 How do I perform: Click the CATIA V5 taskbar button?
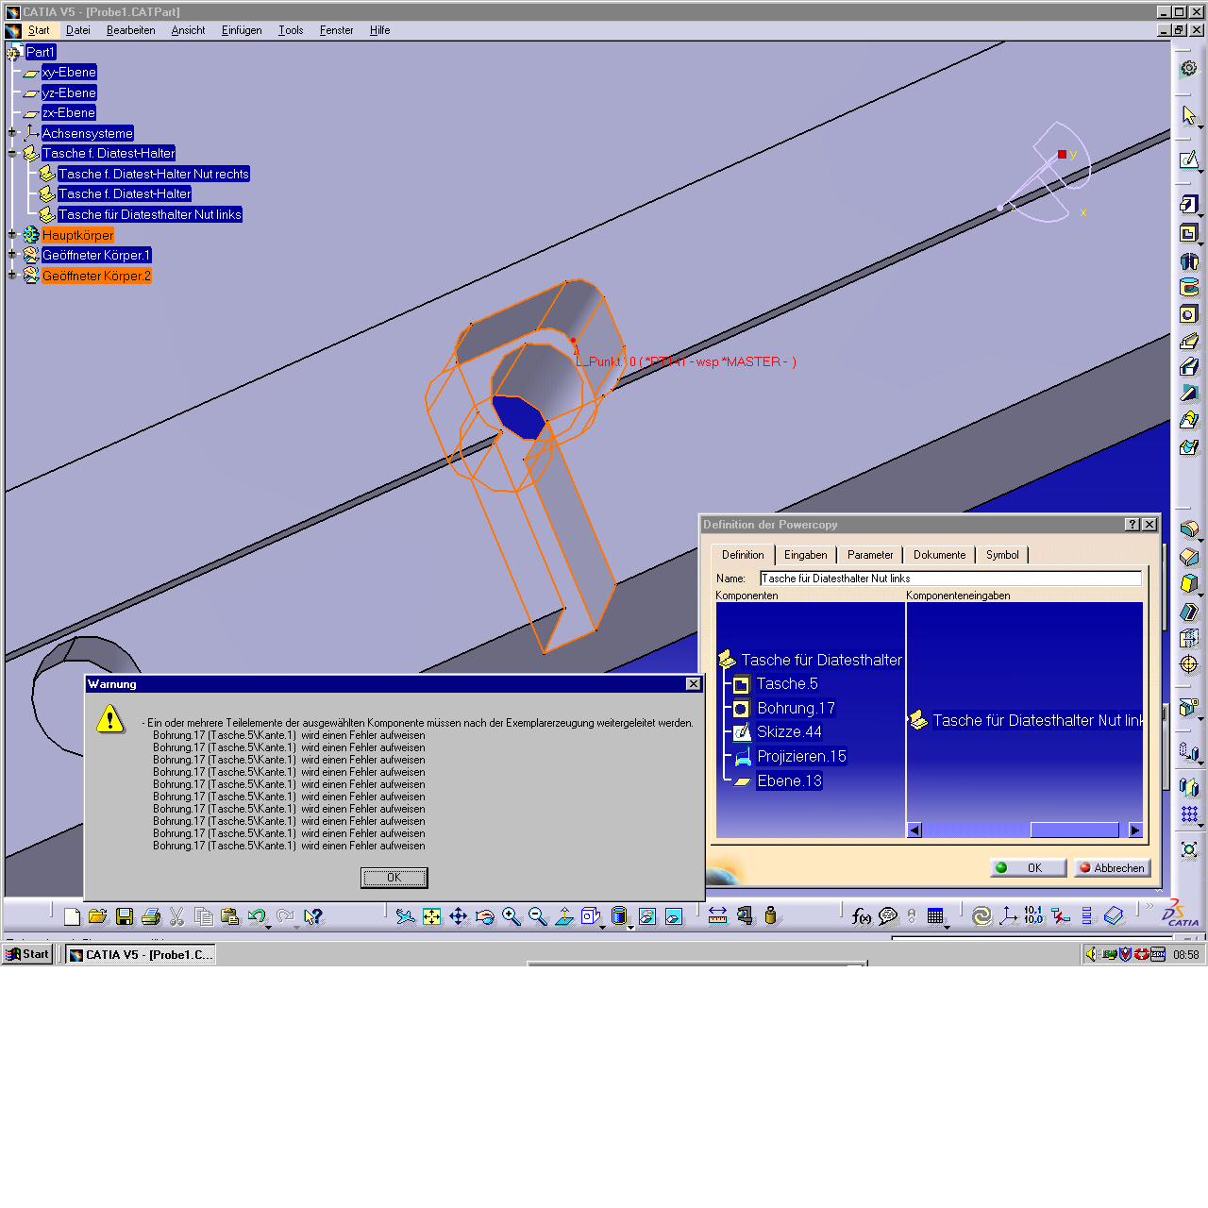click(x=141, y=954)
